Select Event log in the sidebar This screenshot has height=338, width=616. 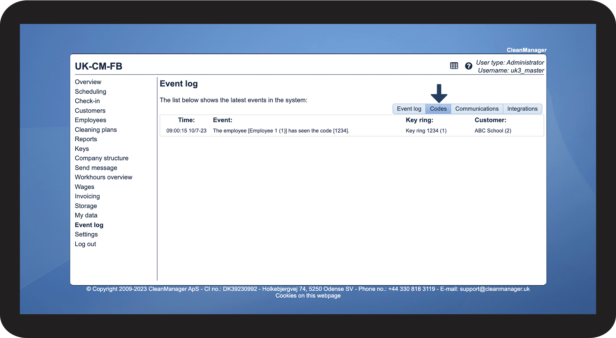tap(89, 225)
